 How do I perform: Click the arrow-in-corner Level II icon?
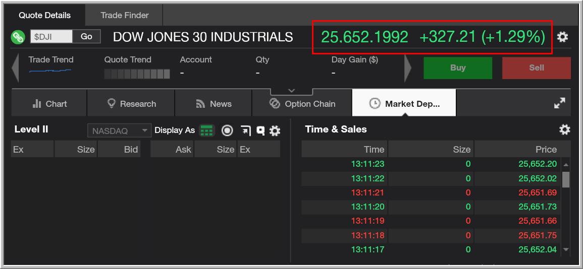tap(246, 130)
